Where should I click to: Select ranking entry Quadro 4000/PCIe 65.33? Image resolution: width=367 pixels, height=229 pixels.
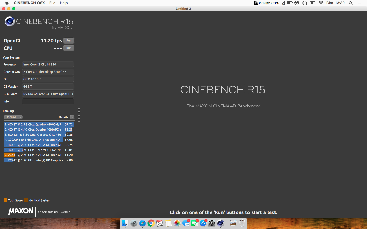click(x=39, y=130)
